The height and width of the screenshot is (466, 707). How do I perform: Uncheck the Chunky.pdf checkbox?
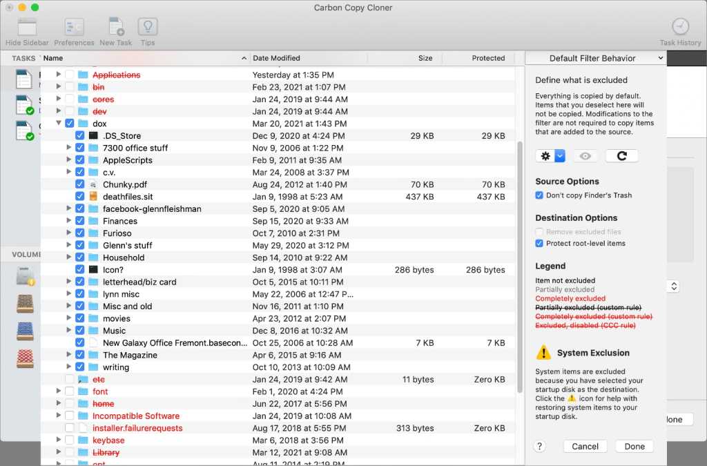(80, 184)
